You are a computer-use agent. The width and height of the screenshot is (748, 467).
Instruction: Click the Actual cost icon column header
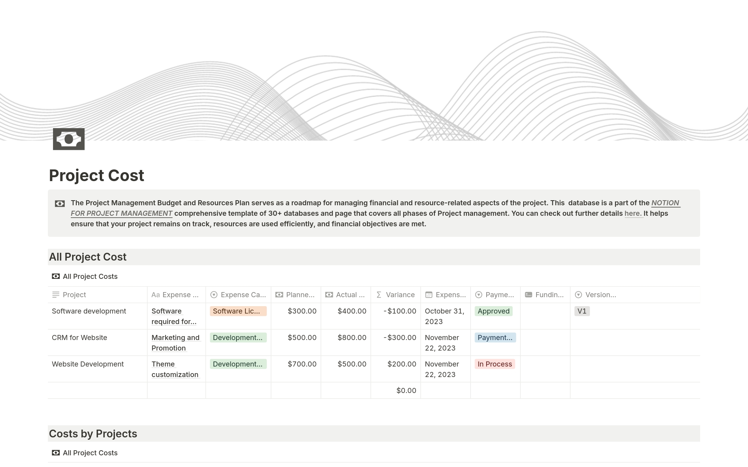pos(329,294)
